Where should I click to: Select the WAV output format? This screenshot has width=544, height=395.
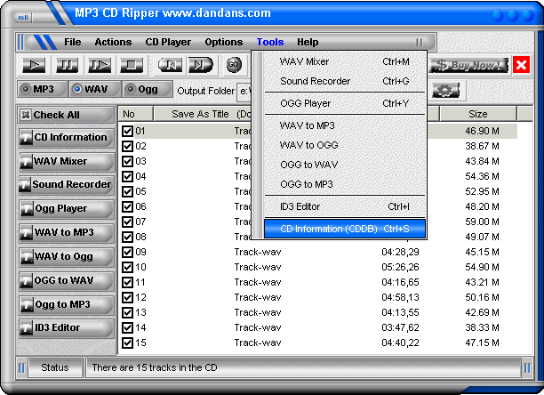[x=95, y=89]
